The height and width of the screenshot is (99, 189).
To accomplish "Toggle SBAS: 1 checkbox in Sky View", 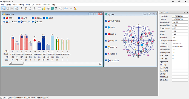I will pos(106,27).
